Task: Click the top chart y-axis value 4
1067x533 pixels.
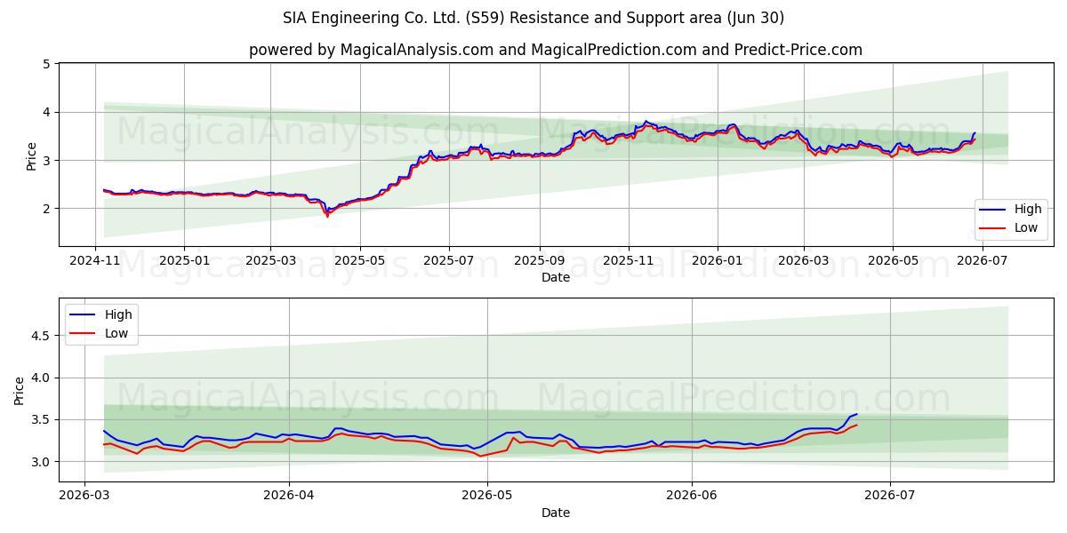Action: tap(46, 112)
